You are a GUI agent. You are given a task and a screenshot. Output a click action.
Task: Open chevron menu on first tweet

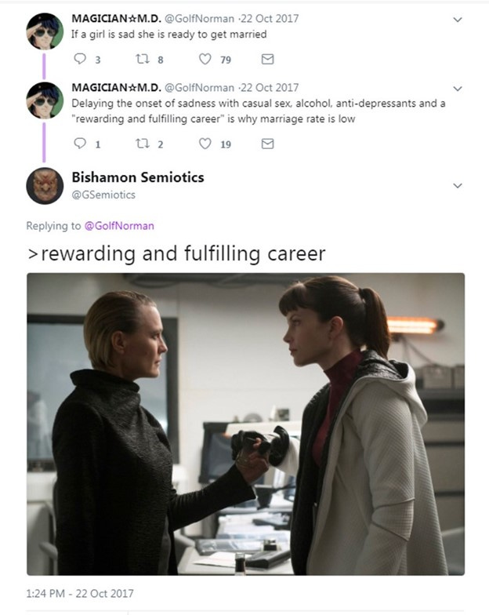click(458, 20)
